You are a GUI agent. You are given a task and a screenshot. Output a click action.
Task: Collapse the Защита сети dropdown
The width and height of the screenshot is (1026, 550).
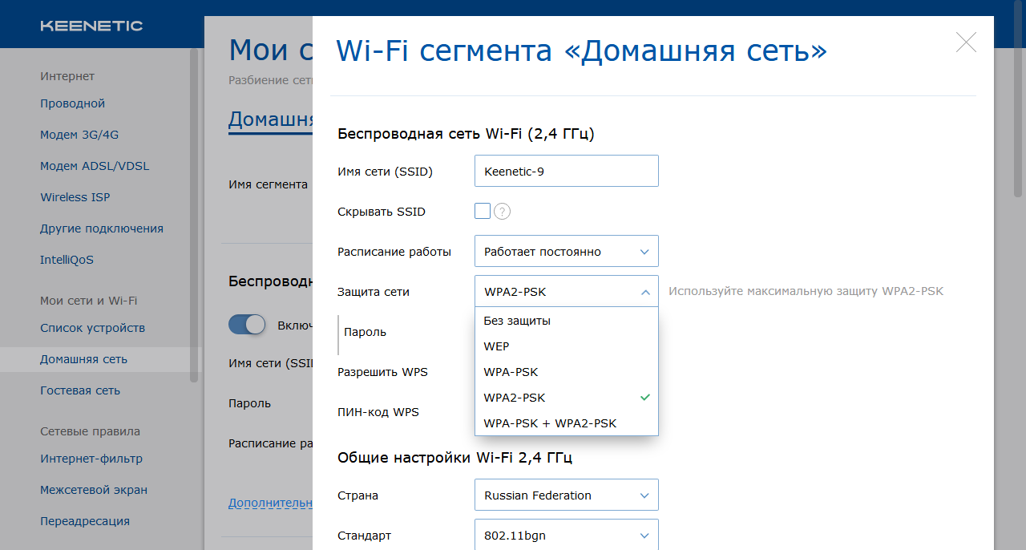[x=567, y=291]
